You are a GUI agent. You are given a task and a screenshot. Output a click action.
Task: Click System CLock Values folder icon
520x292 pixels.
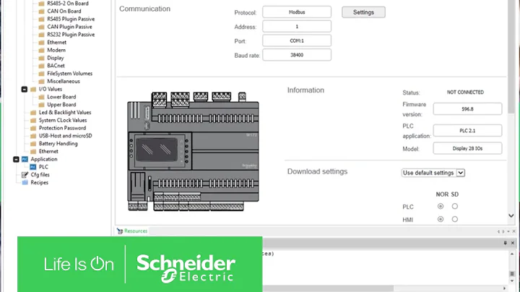pyautogui.click(x=33, y=121)
